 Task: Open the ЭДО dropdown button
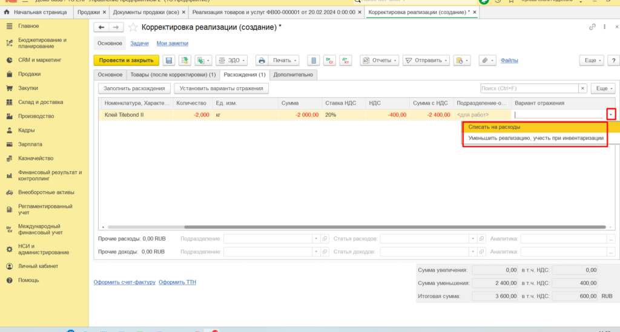click(232, 60)
